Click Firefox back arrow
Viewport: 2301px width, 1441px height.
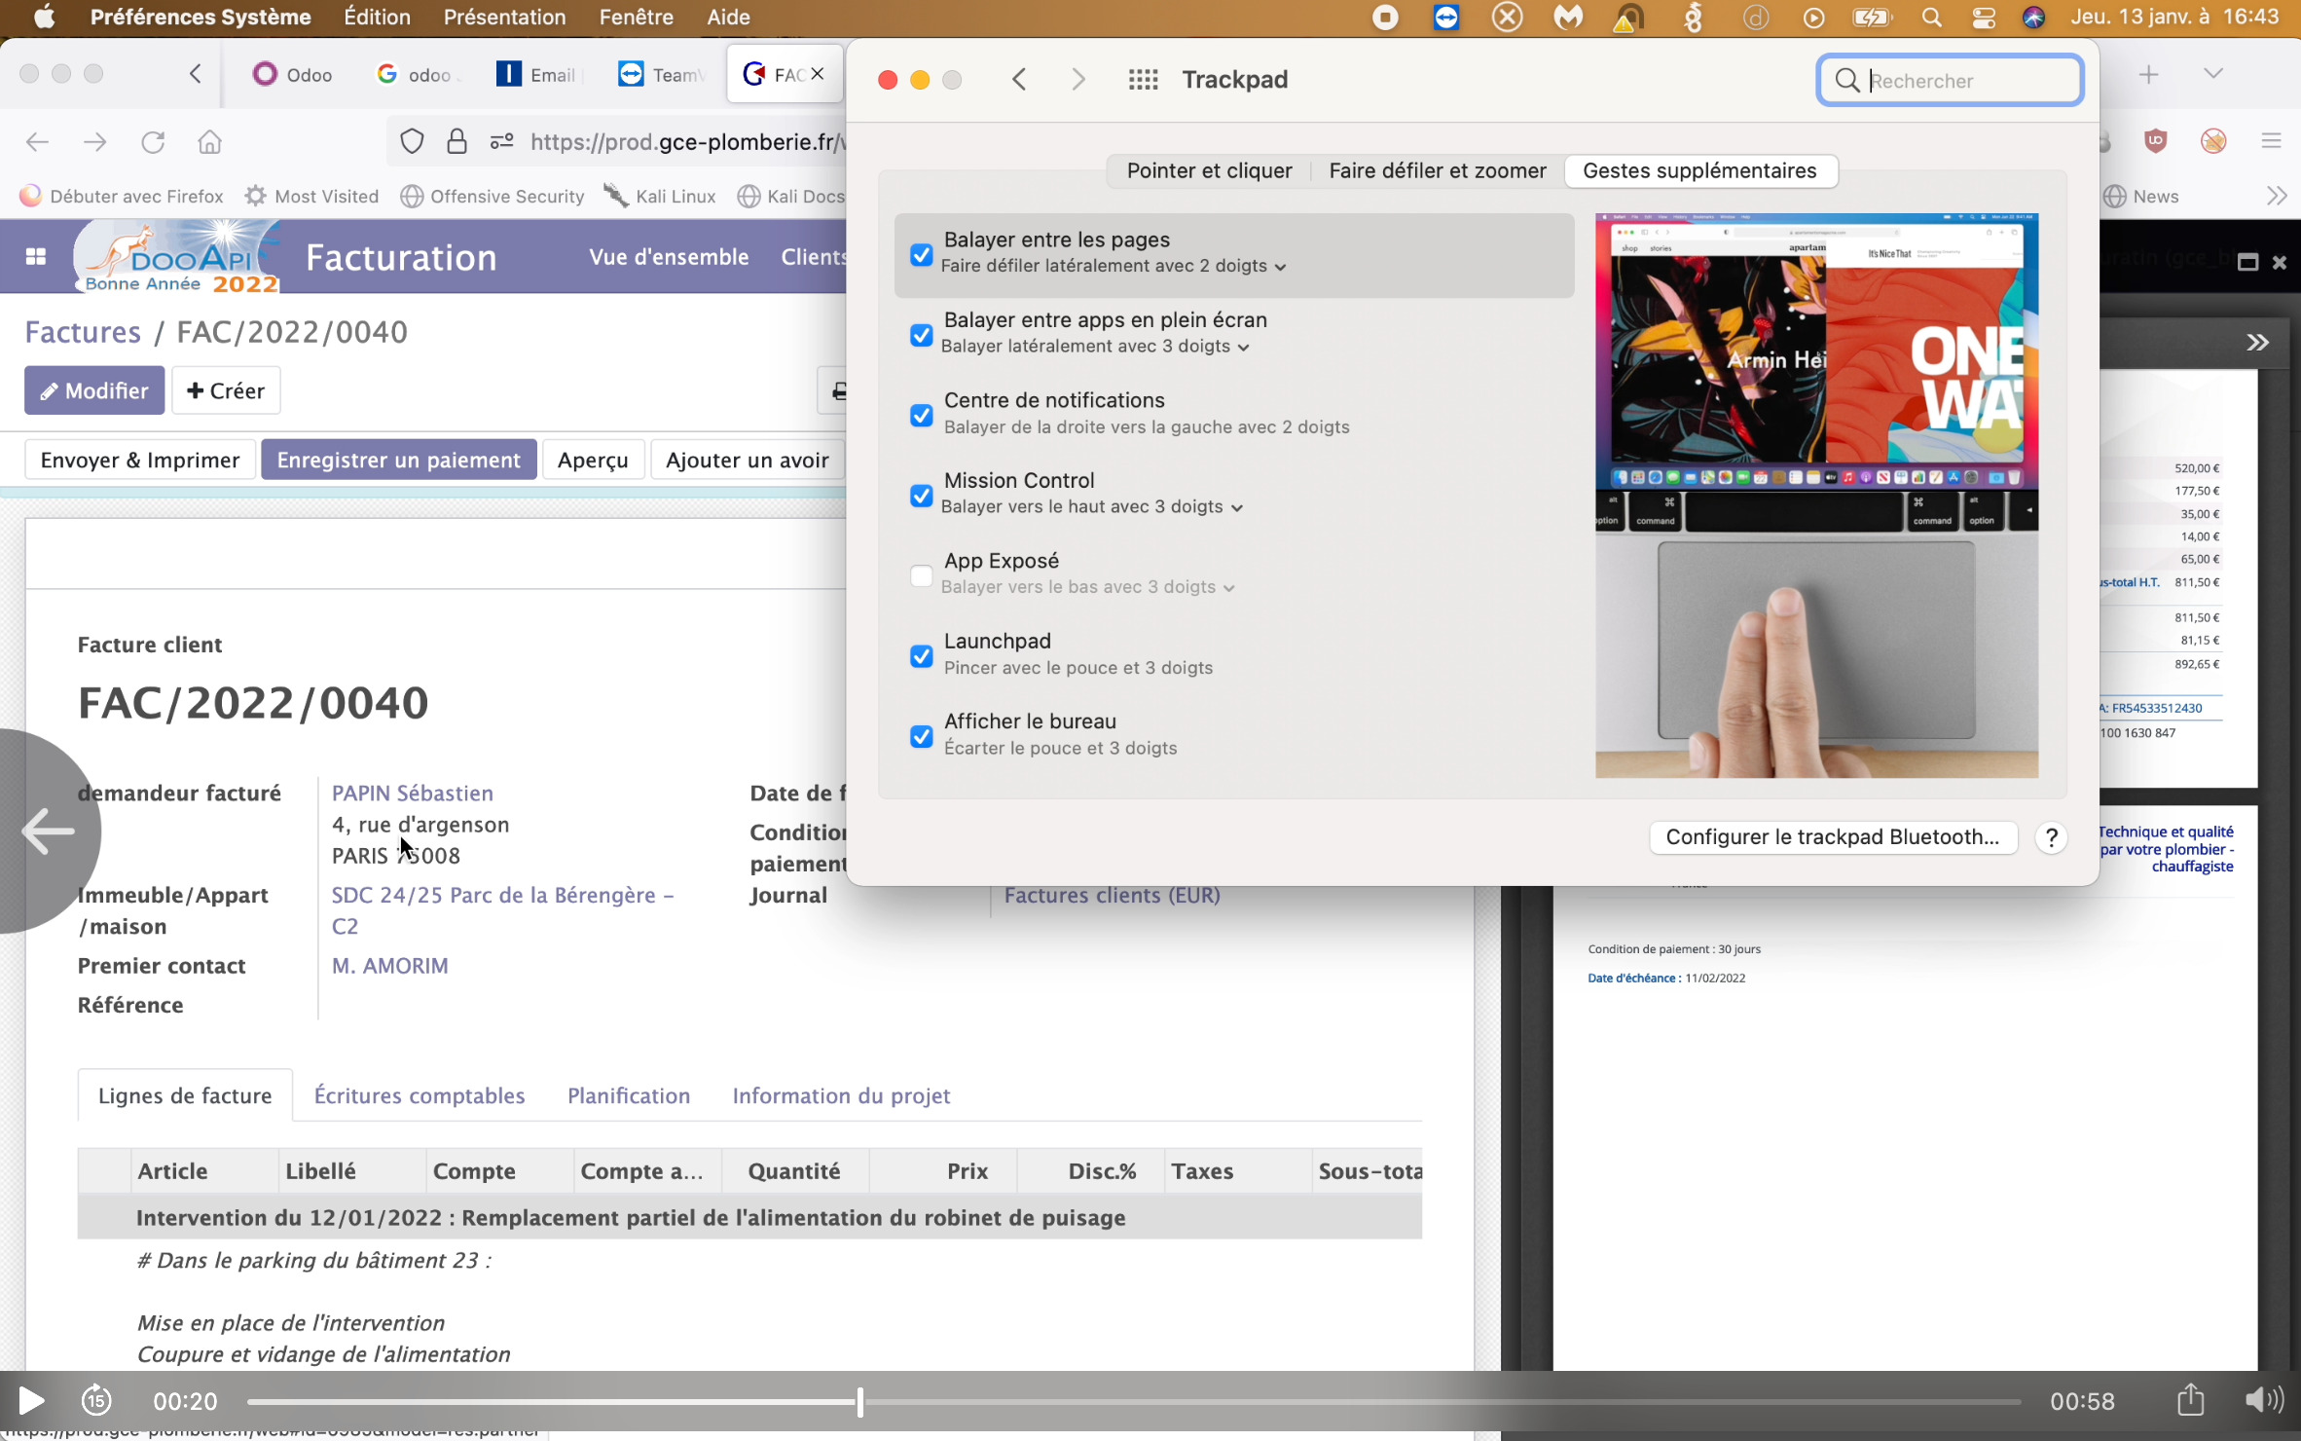pyautogui.click(x=37, y=142)
